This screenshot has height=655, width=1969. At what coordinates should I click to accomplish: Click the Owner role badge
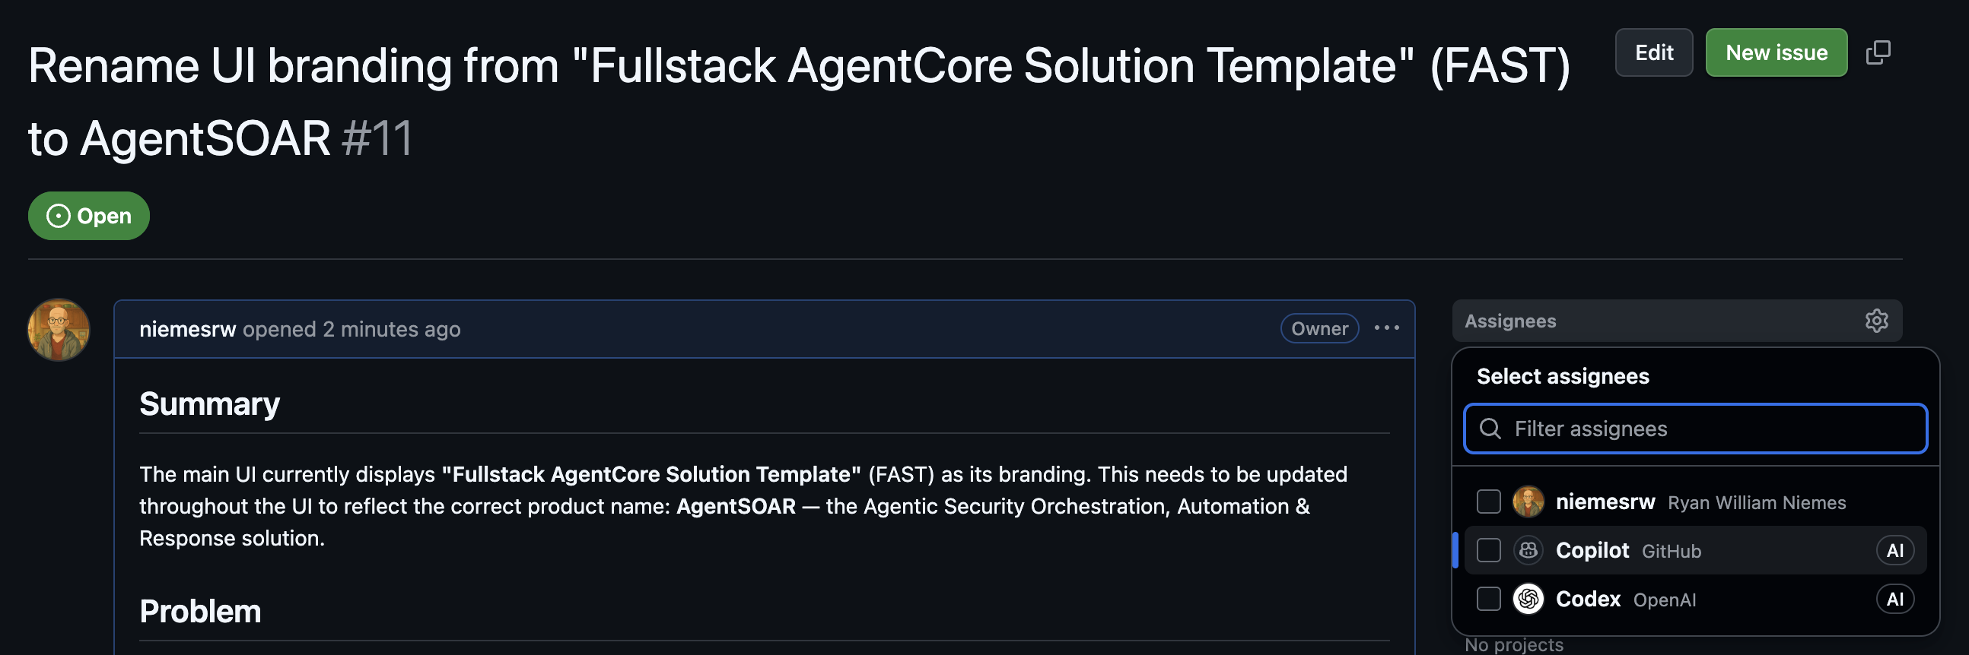click(1318, 328)
